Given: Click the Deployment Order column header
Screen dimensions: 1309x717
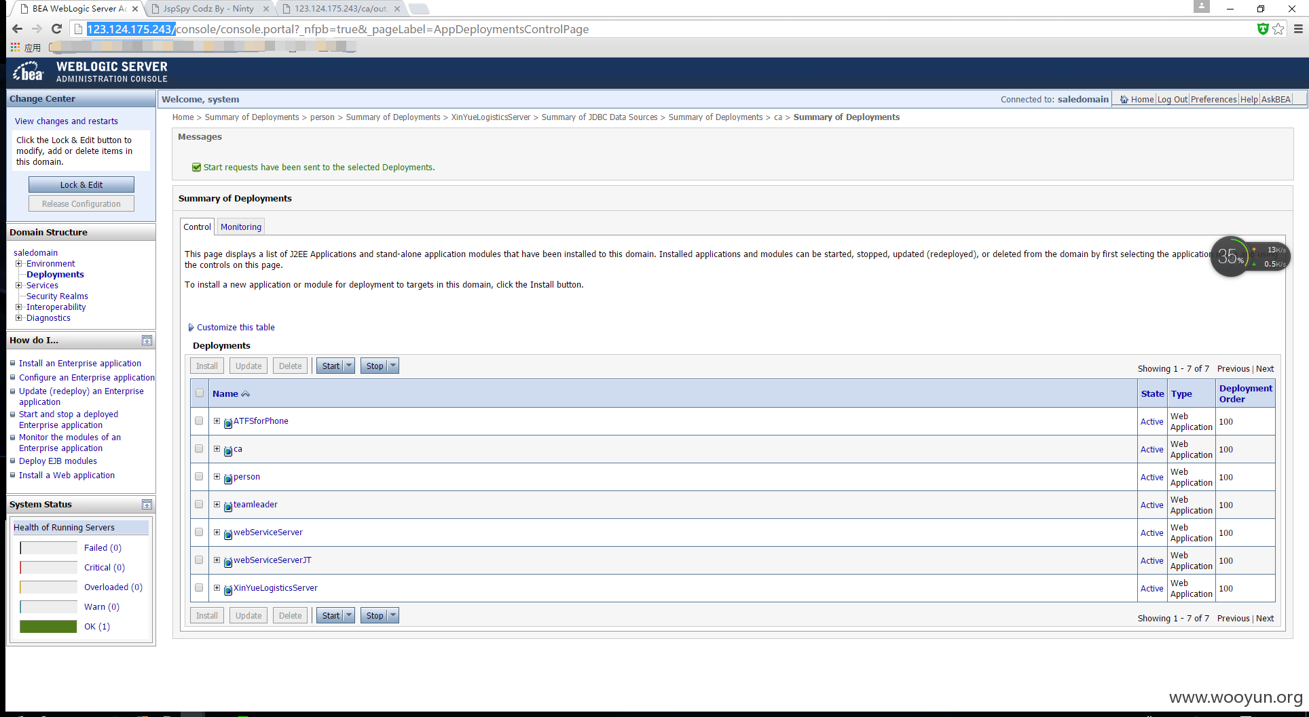Looking at the screenshot, I should pyautogui.click(x=1246, y=393).
